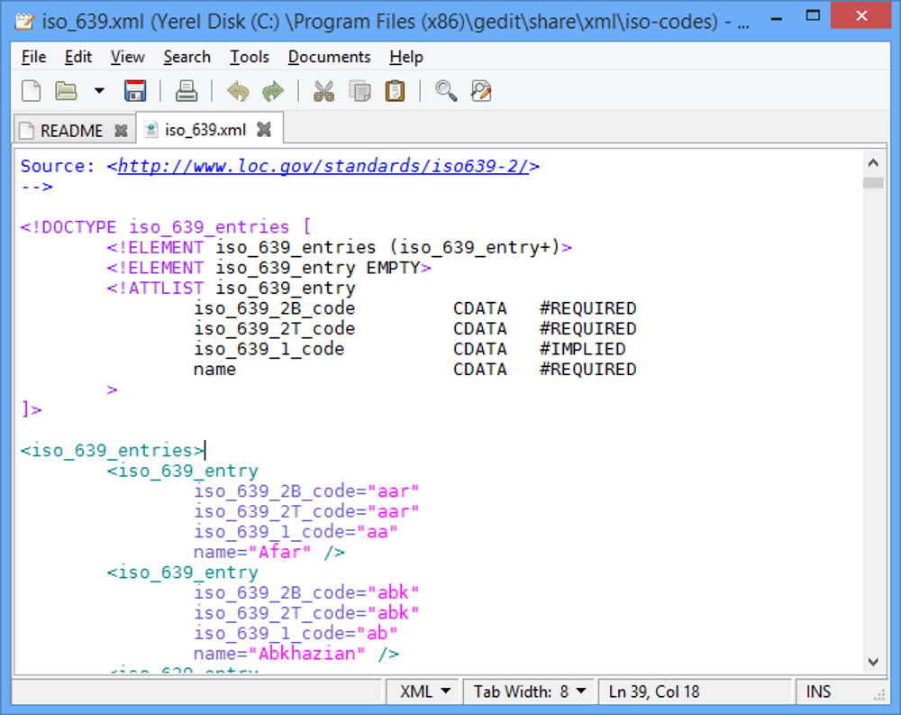Screen dimensions: 901x715
Task: Switch to the README tab
Action: click(x=71, y=131)
